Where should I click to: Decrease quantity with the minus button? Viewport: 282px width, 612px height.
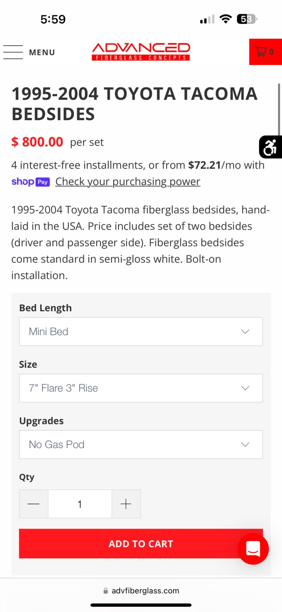point(34,504)
